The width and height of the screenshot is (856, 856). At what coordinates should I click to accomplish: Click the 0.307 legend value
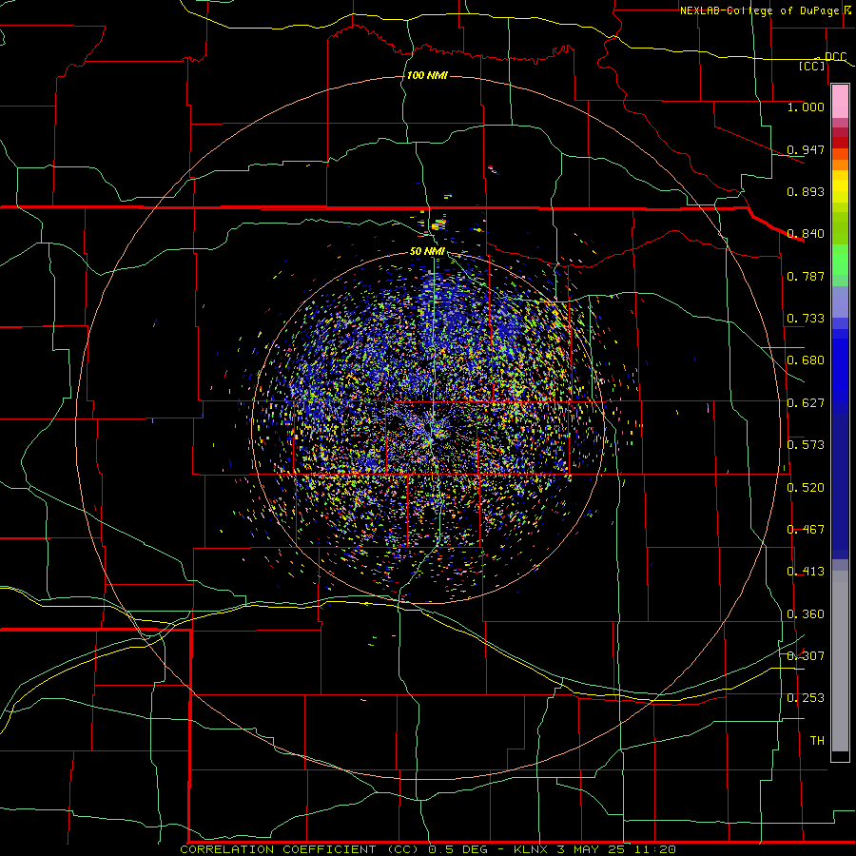[x=806, y=656]
